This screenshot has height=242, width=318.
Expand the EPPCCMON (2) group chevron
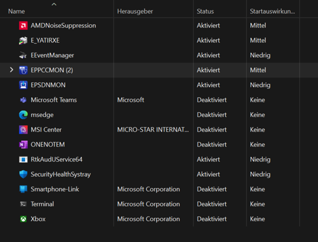pos(11,70)
